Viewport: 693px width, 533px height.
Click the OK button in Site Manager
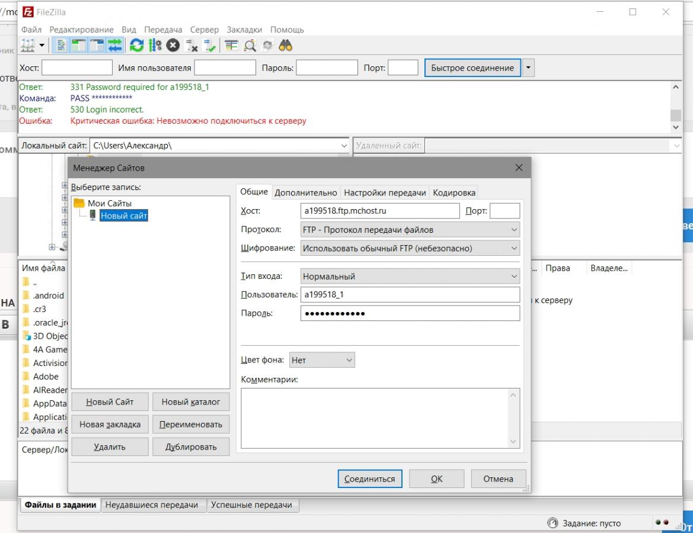437,479
